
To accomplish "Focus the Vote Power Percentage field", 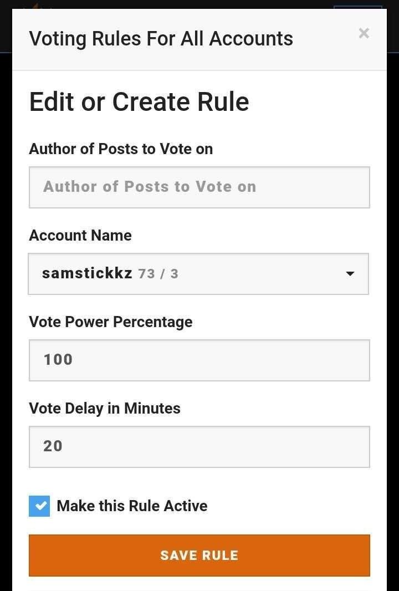I will pyautogui.click(x=199, y=360).
